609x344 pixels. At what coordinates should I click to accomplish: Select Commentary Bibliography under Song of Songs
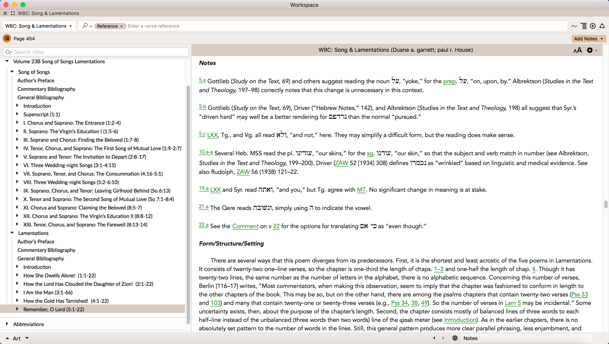46,89
